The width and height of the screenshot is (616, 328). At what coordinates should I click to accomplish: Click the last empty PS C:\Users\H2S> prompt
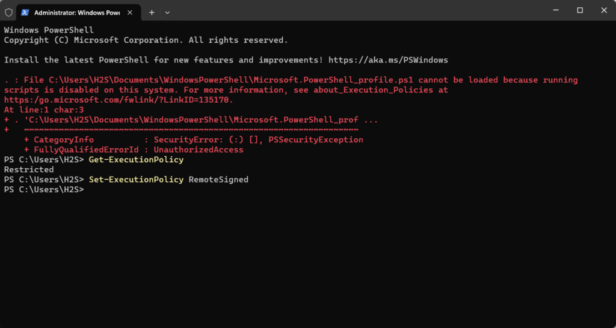(x=43, y=190)
